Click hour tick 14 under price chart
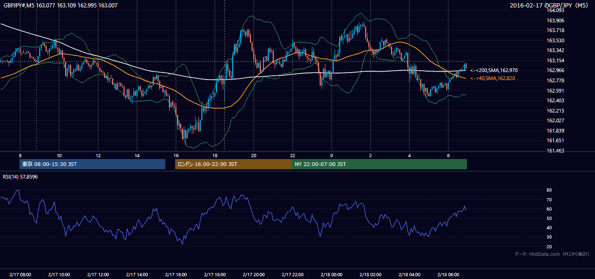The image size is (595, 279). pyautogui.click(x=137, y=155)
